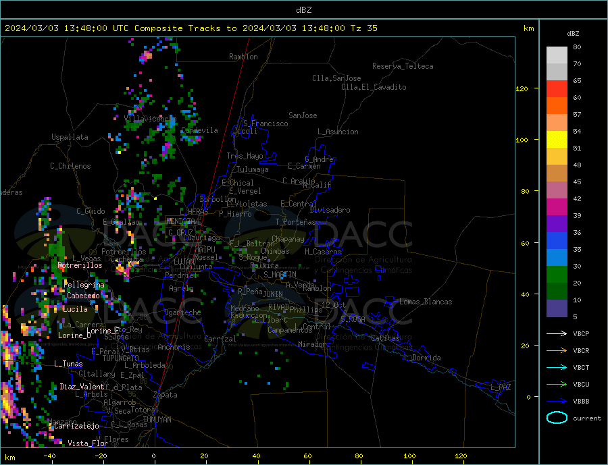Image resolution: width=608 pixels, height=465 pixels.
Task: Click the TUNUYAN label
Action: (x=157, y=420)
